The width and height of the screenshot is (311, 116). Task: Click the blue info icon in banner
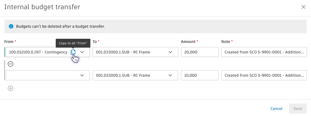(11, 27)
